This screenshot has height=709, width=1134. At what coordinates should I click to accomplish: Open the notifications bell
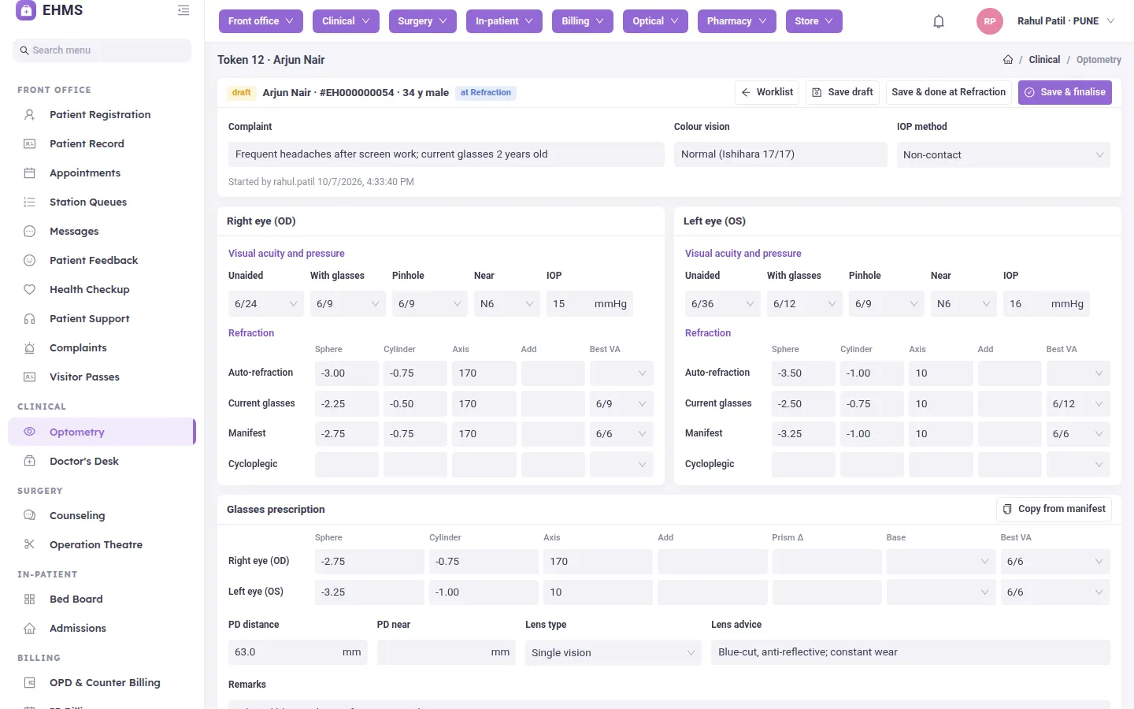[939, 21]
